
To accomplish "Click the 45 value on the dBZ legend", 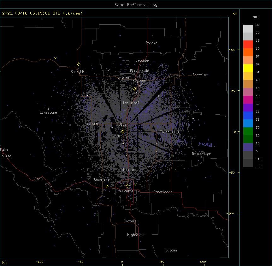I will point(257,88).
